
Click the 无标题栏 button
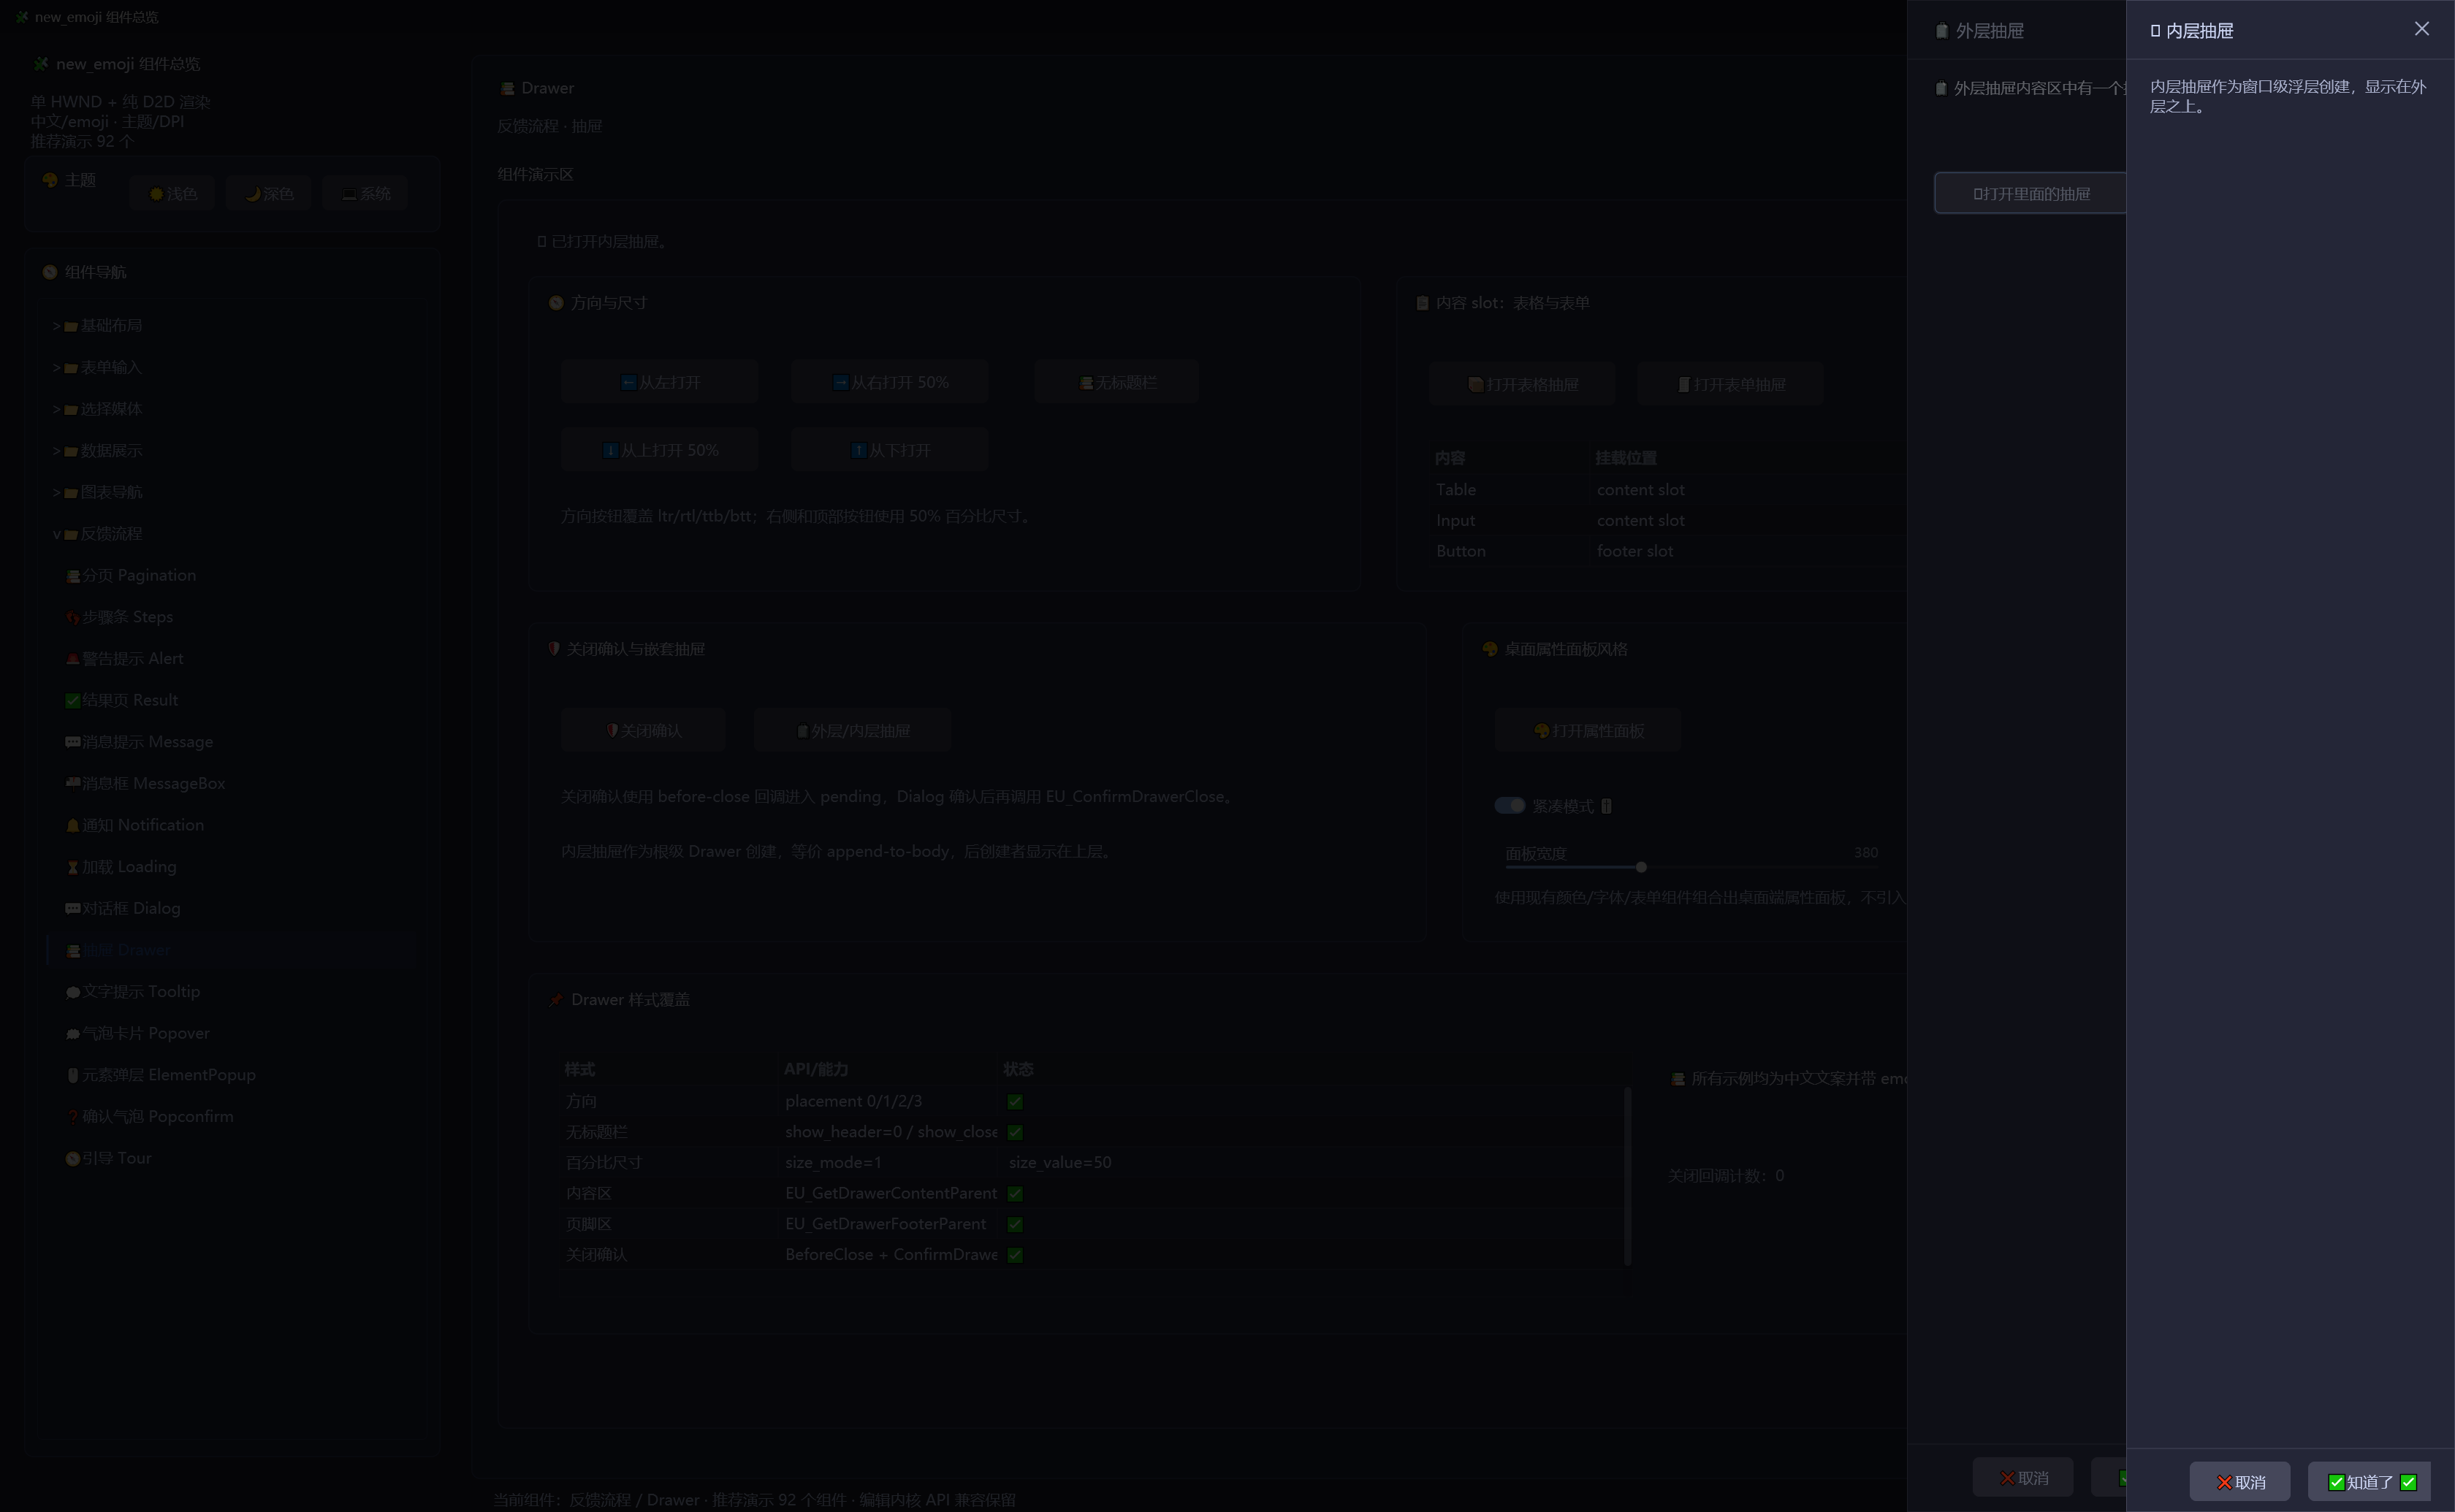tap(1117, 382)
